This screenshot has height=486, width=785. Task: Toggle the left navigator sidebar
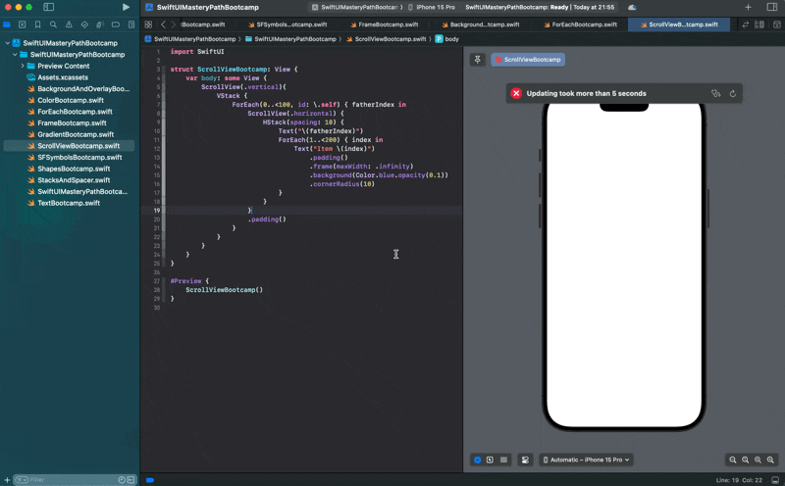48,7
